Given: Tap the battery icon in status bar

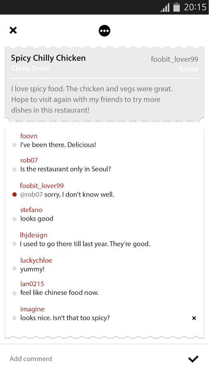Looking at the screenshot, I should (176, 7).
